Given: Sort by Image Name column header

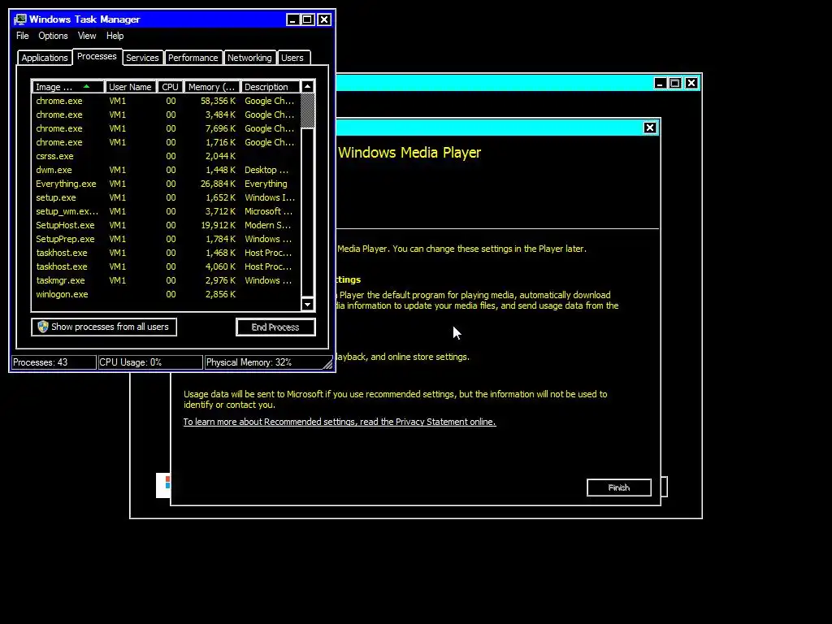Looking at the screenshot, I should coord(68,86).
